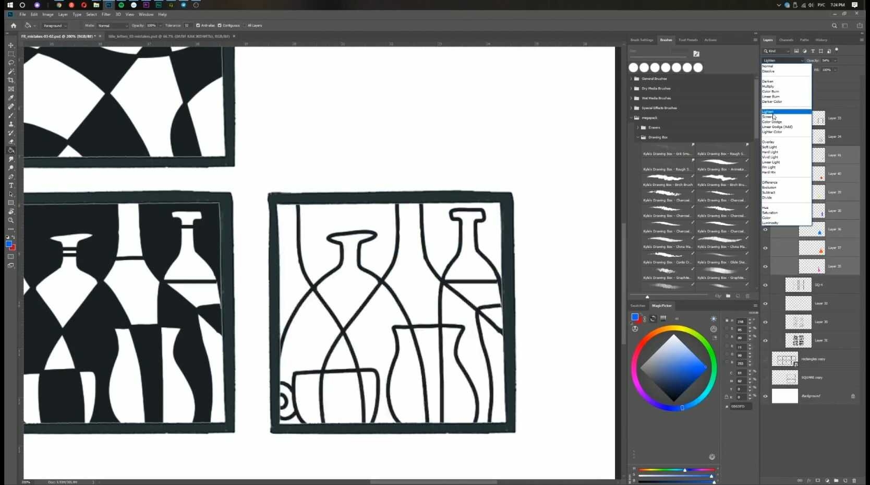Switch to the Swatches tab
The height and width of the screenshot is (485, 870).
point(637,306)
